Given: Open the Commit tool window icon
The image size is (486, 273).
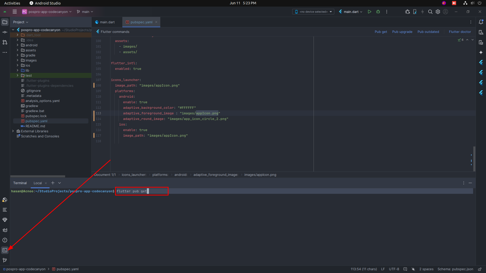Looking at the screenshot, I should (5, 32).
